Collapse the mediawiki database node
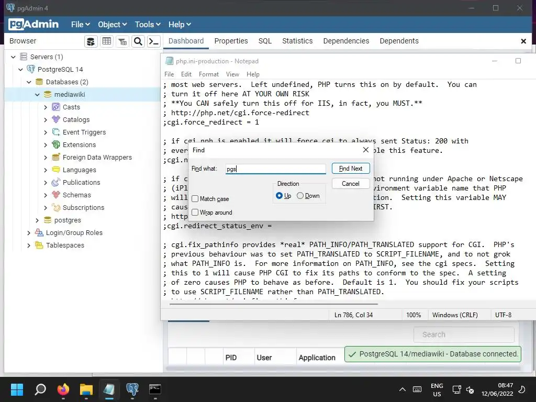 click(37, 95)
